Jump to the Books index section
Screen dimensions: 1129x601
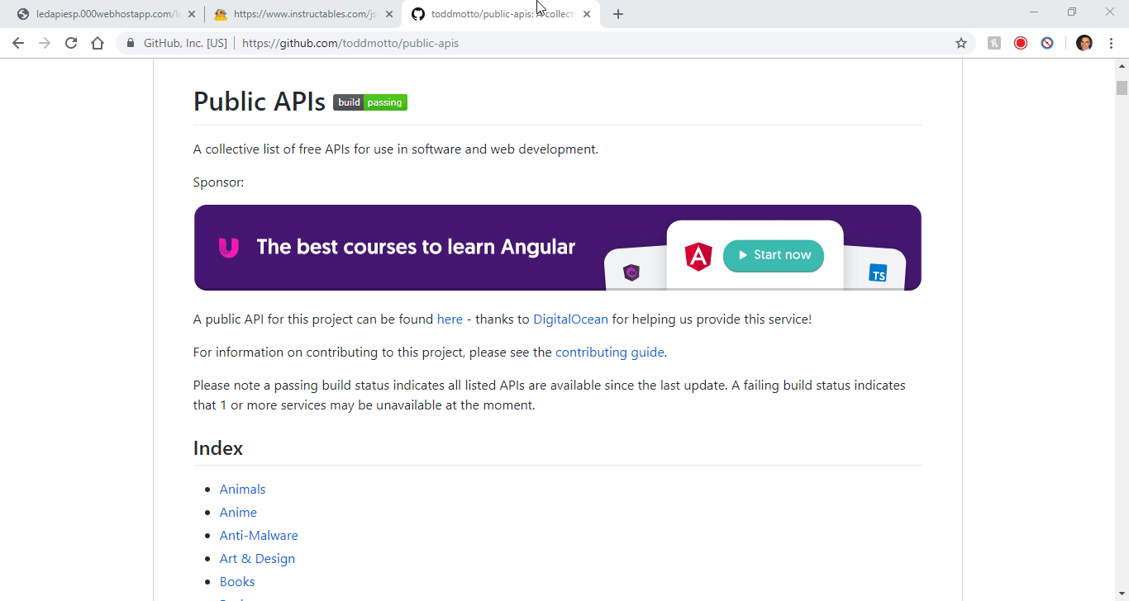(x=237, y=582)
